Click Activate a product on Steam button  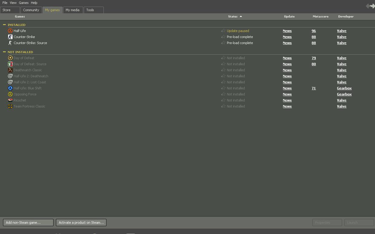[81, 223]
